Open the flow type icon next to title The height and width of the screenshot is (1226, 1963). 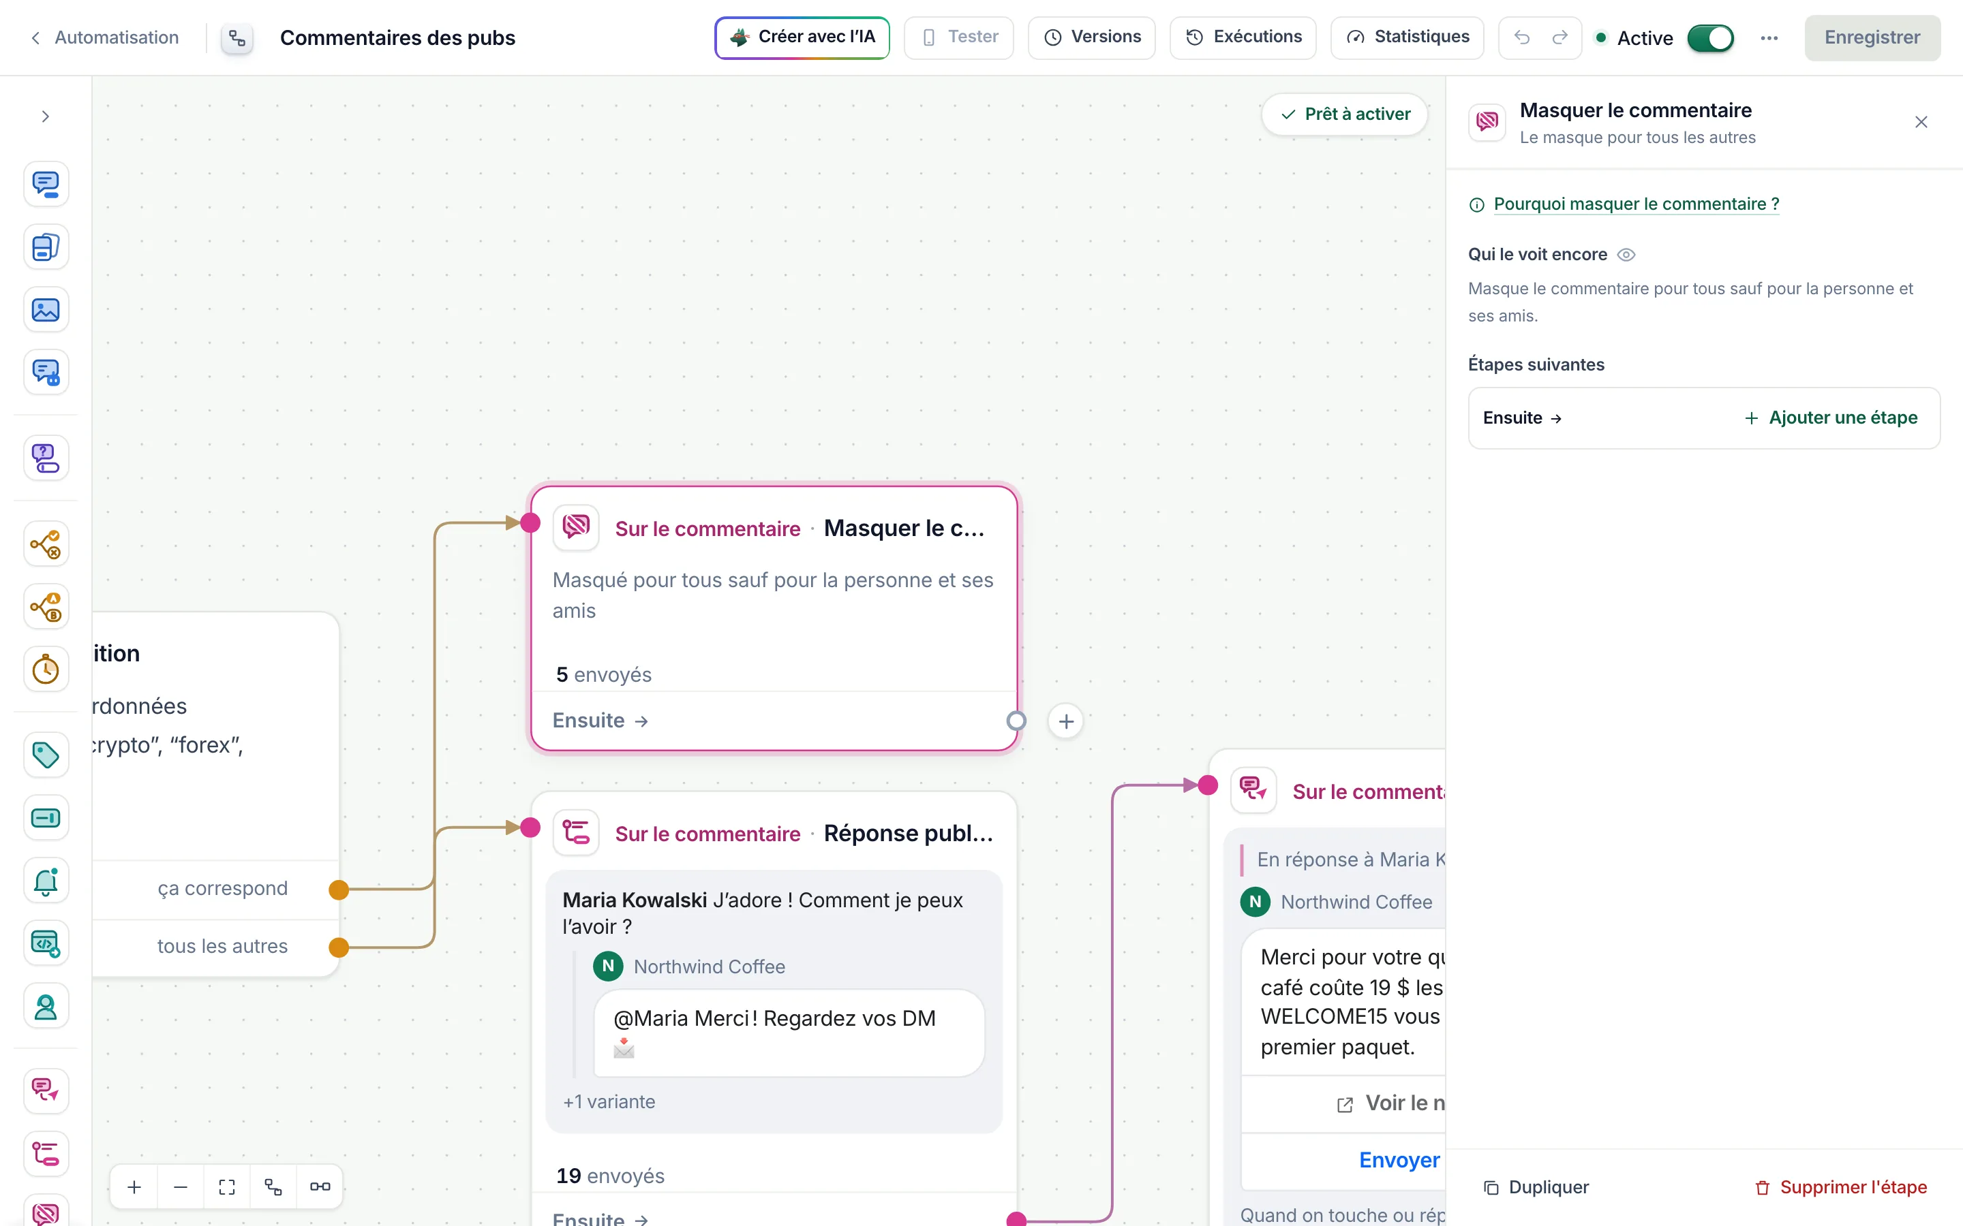237,38
